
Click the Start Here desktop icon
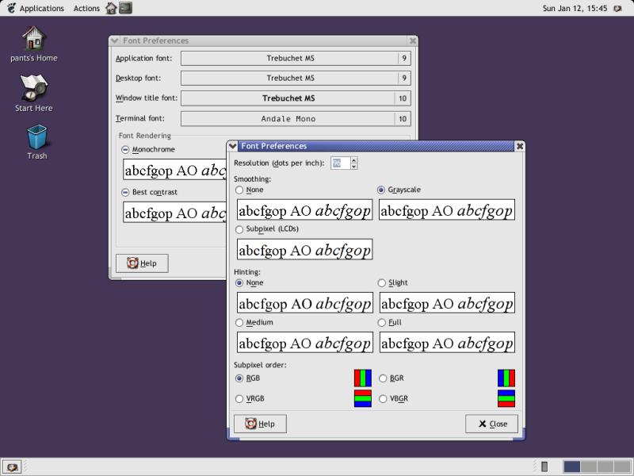pos(33,87)
